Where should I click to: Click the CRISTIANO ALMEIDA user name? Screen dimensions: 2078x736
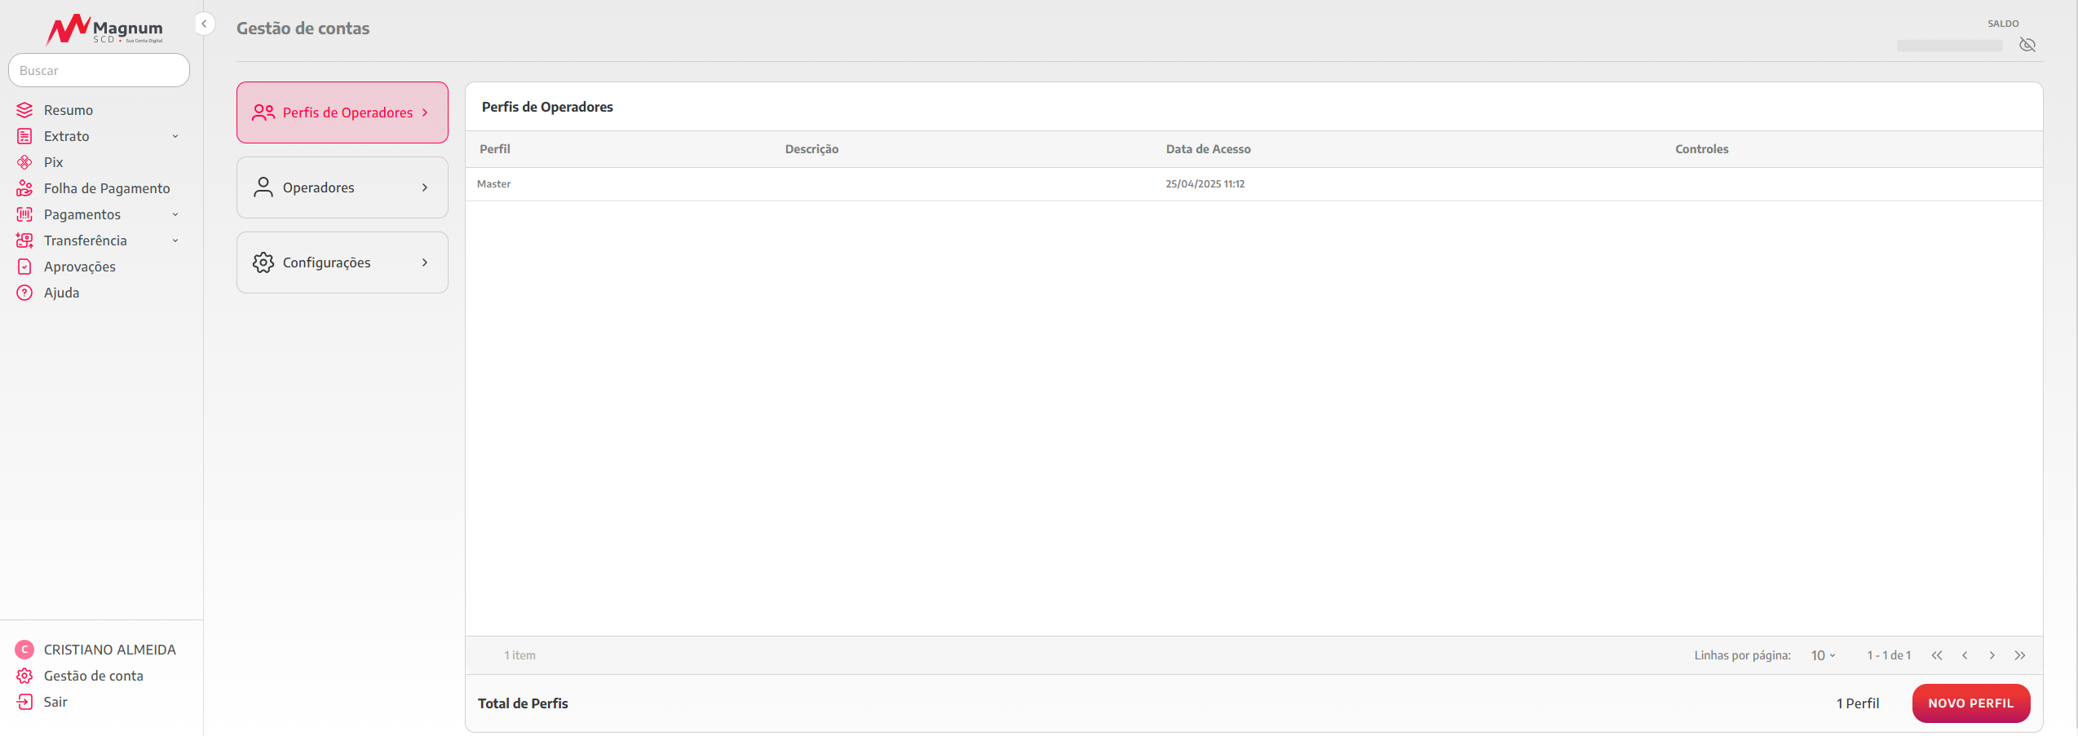click(x=110, y=650)
